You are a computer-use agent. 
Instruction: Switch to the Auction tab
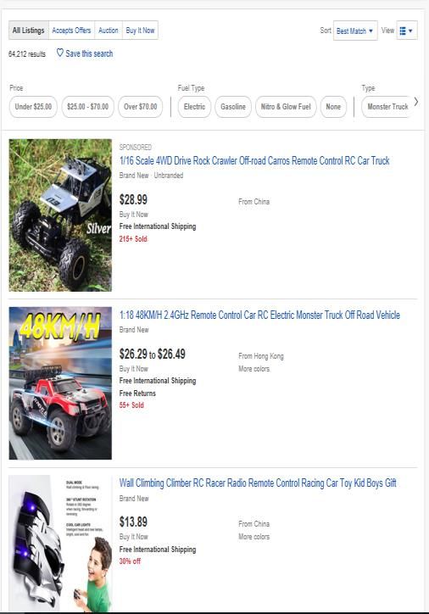(108, 31)
